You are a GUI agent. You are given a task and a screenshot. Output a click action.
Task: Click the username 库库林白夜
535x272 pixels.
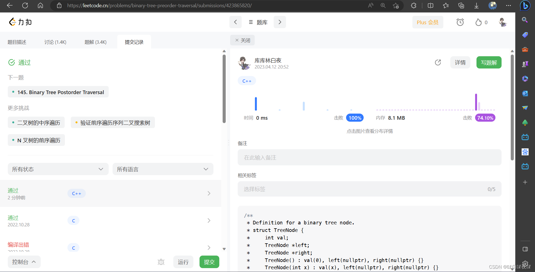268,60
